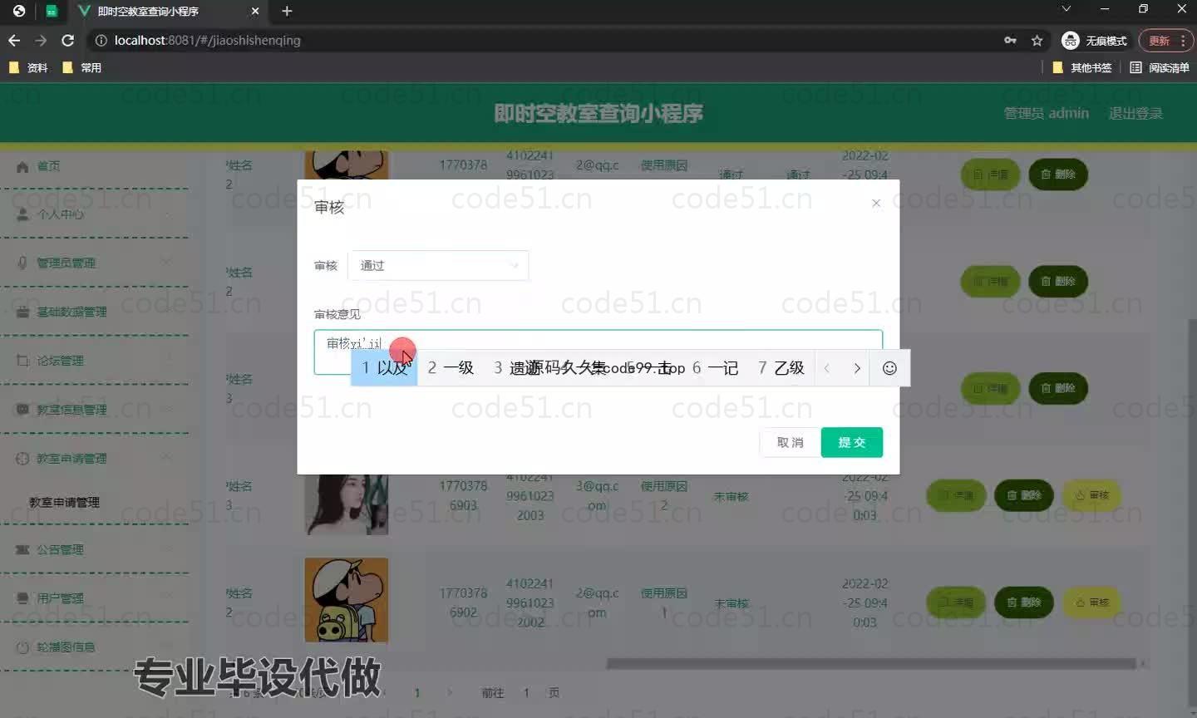Screen dimensions: 1197x718
Task: Pick IME candidate 1 以及
Action: coord(384,367)
